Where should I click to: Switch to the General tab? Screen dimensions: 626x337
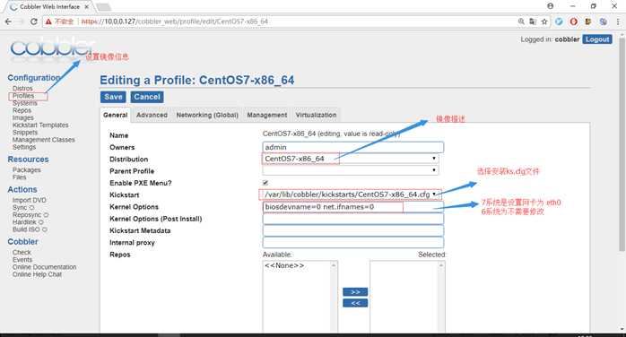click(116, 115)
